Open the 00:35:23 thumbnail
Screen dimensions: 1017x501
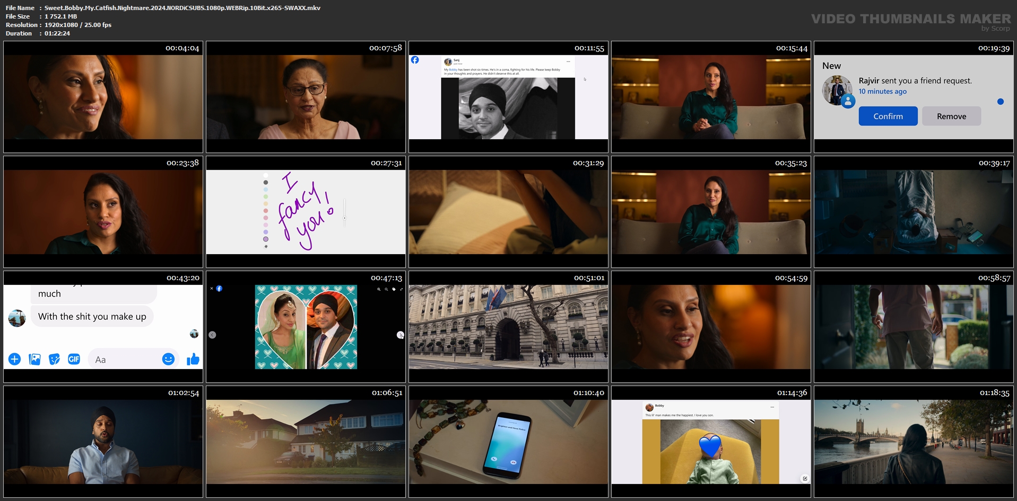pyautogui.click(x=711, y=212)
